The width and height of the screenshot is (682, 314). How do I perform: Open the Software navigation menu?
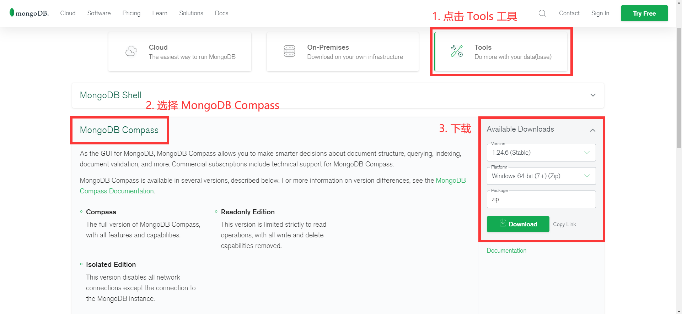click(x=99, y=13)
